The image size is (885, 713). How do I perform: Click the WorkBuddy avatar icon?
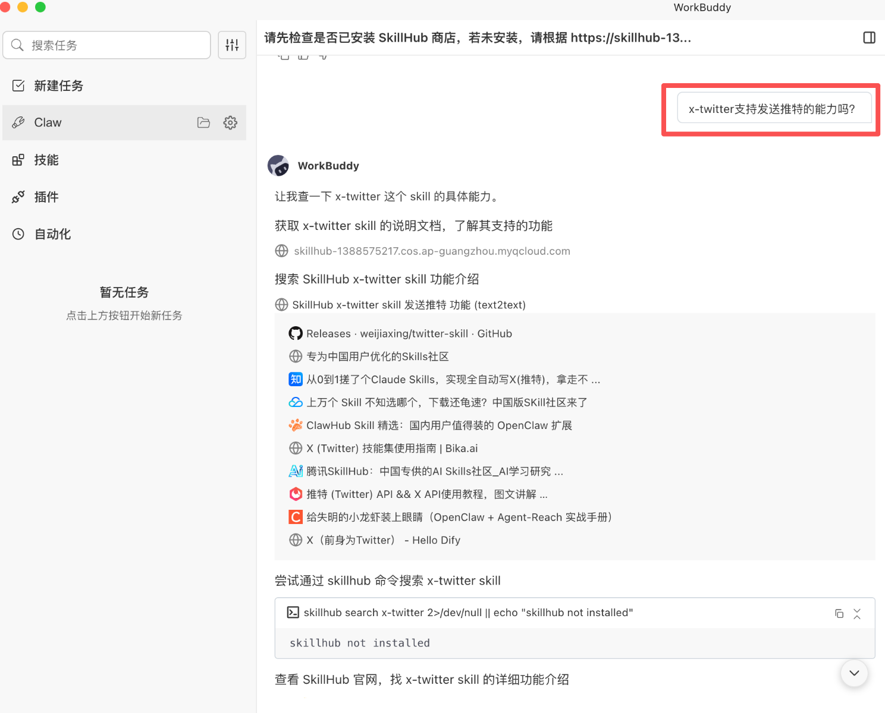(x=278, y=166)
